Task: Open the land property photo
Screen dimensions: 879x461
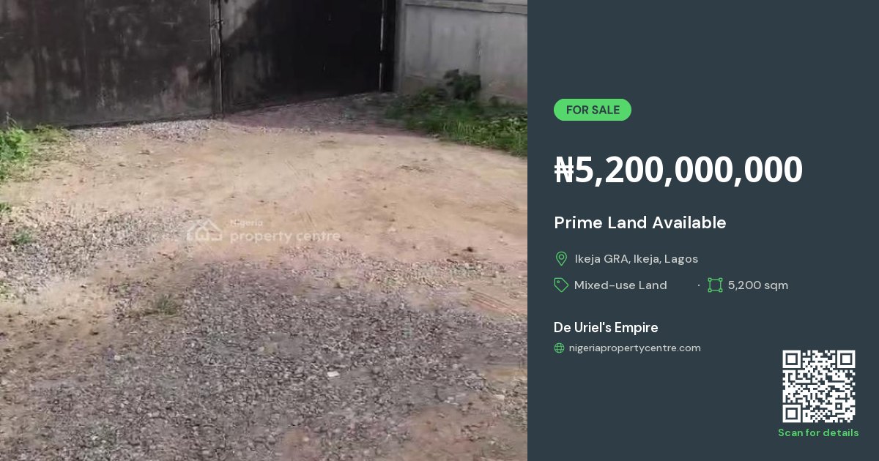Action: click(x=264, y=230)
